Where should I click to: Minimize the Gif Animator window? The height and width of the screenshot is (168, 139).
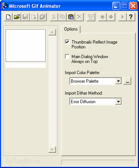pos(116,6)
